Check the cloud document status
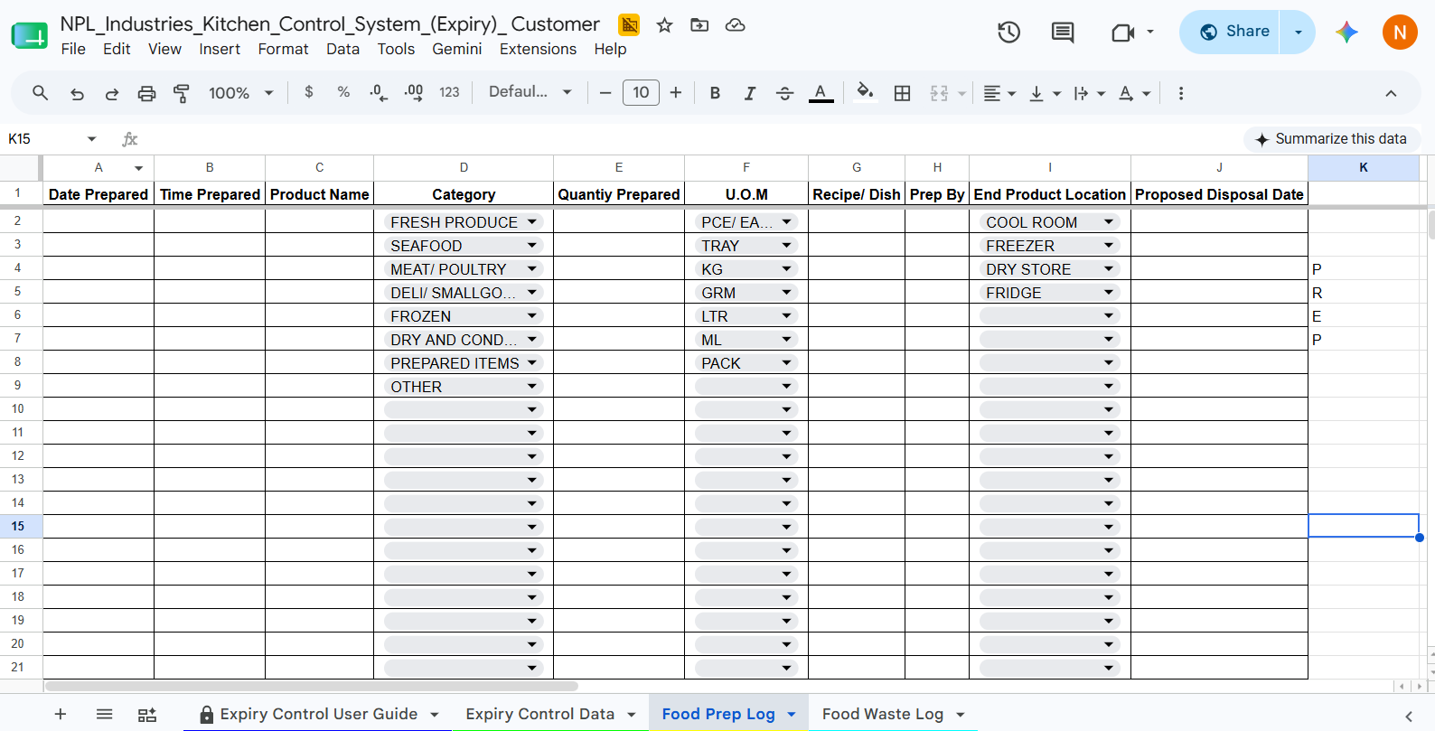 (736, 25)
